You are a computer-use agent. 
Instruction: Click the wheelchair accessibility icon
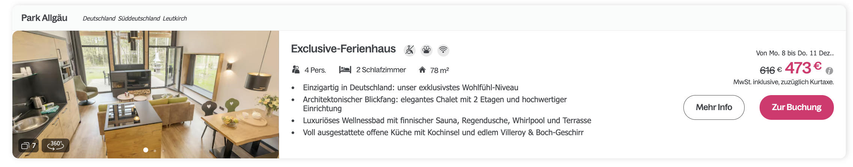point(409,50)
